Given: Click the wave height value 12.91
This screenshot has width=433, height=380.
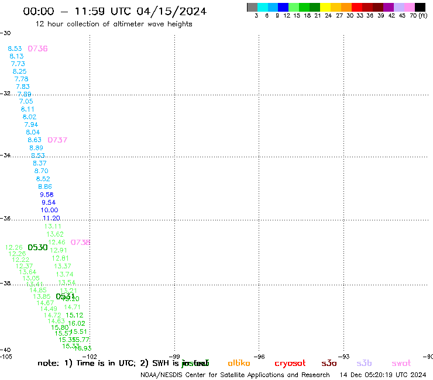Looking at the screenshot, I should point(59,250).
